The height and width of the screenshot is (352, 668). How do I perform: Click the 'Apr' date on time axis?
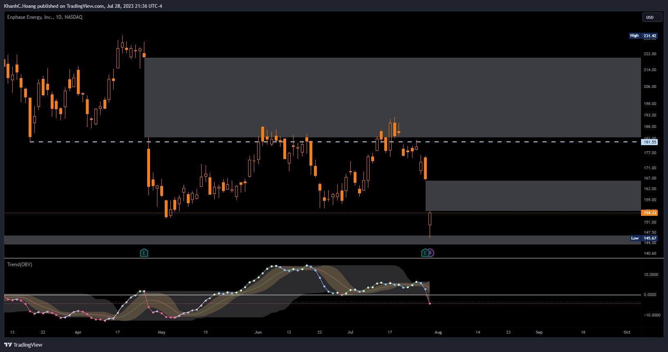(x=78, y=332)
